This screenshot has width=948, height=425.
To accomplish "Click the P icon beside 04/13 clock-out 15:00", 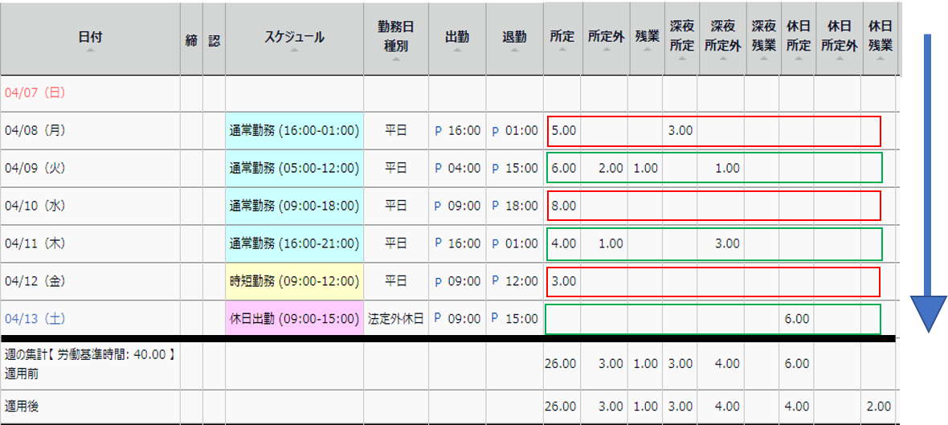I will click(x=496, y=320).
